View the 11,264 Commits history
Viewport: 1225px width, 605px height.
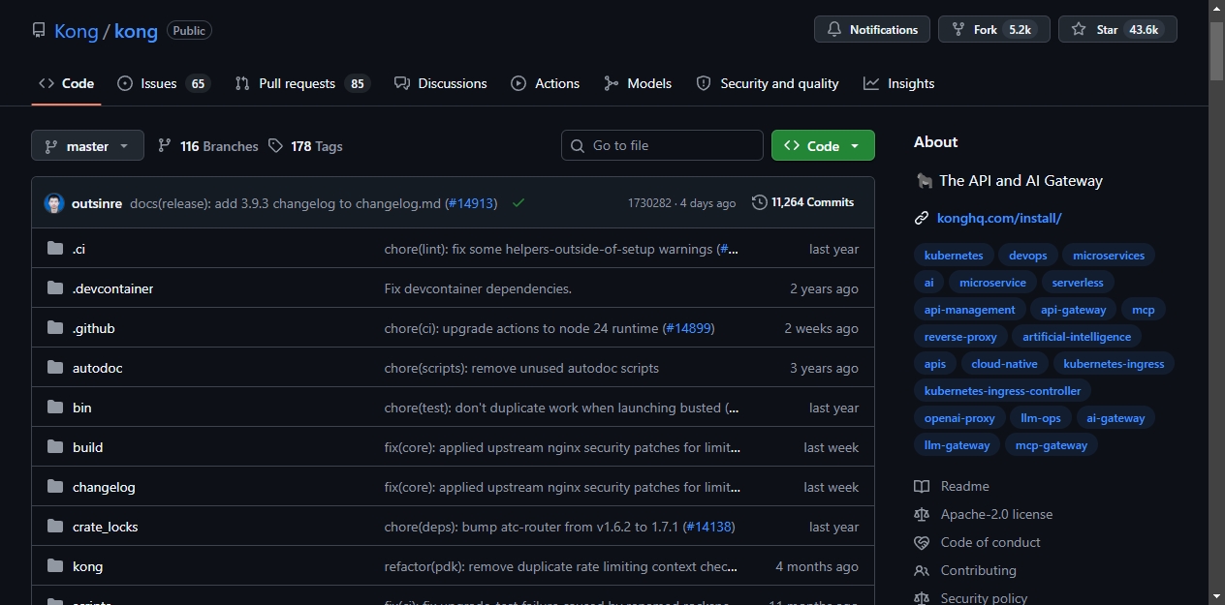tap(803, 202)
